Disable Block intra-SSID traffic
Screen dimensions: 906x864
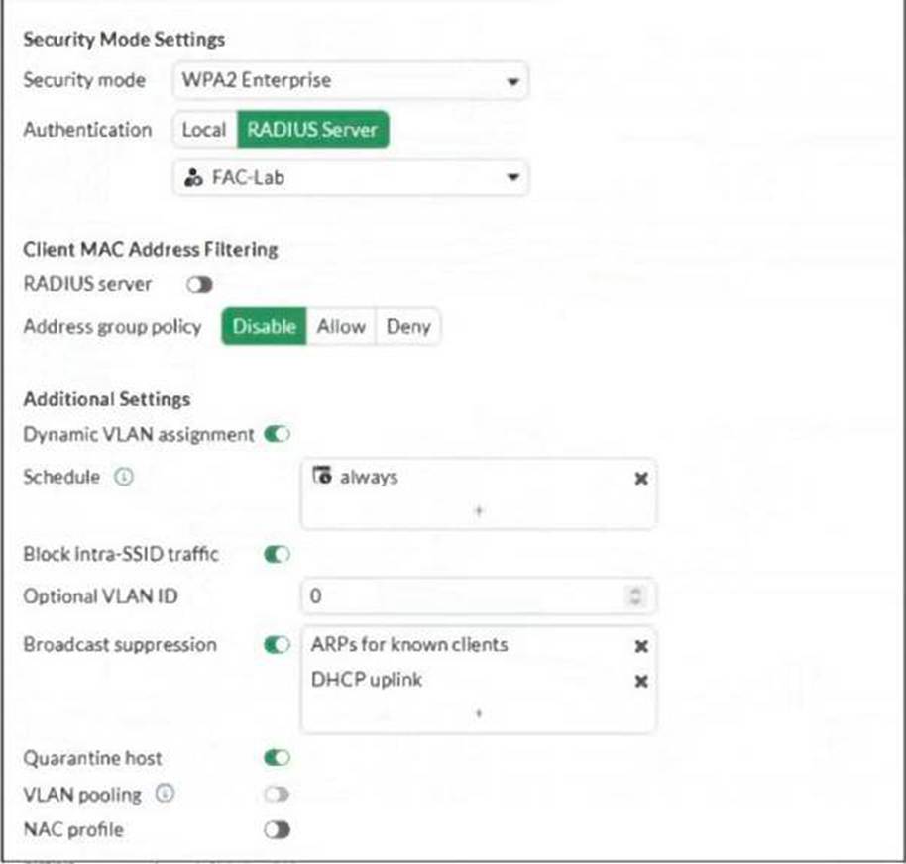pos(277,555)
